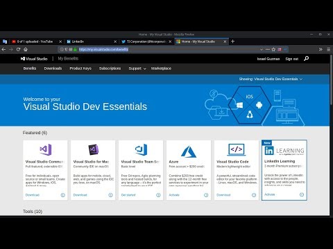Download Visual Studio Community
The height and width of the screenshot is (249, 333).
pos(33,195)
